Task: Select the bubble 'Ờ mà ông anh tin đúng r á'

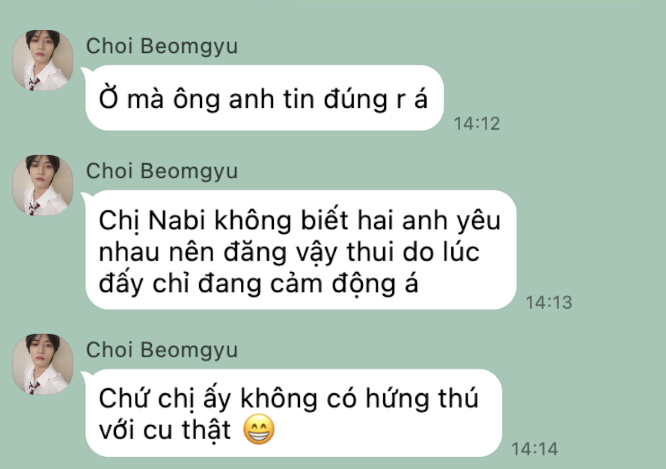Action: pyautogui.click(x=264, y=98)
